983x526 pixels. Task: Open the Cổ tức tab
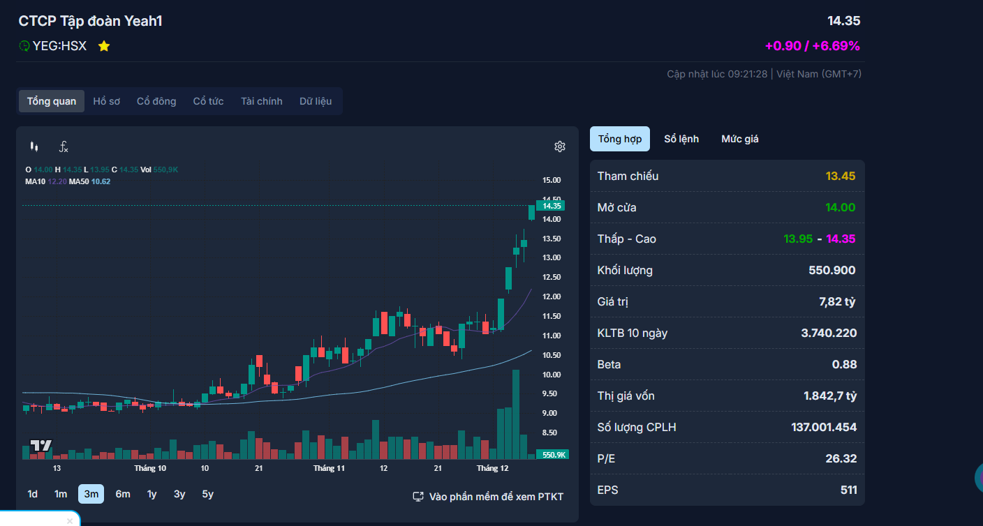point(208,101)
